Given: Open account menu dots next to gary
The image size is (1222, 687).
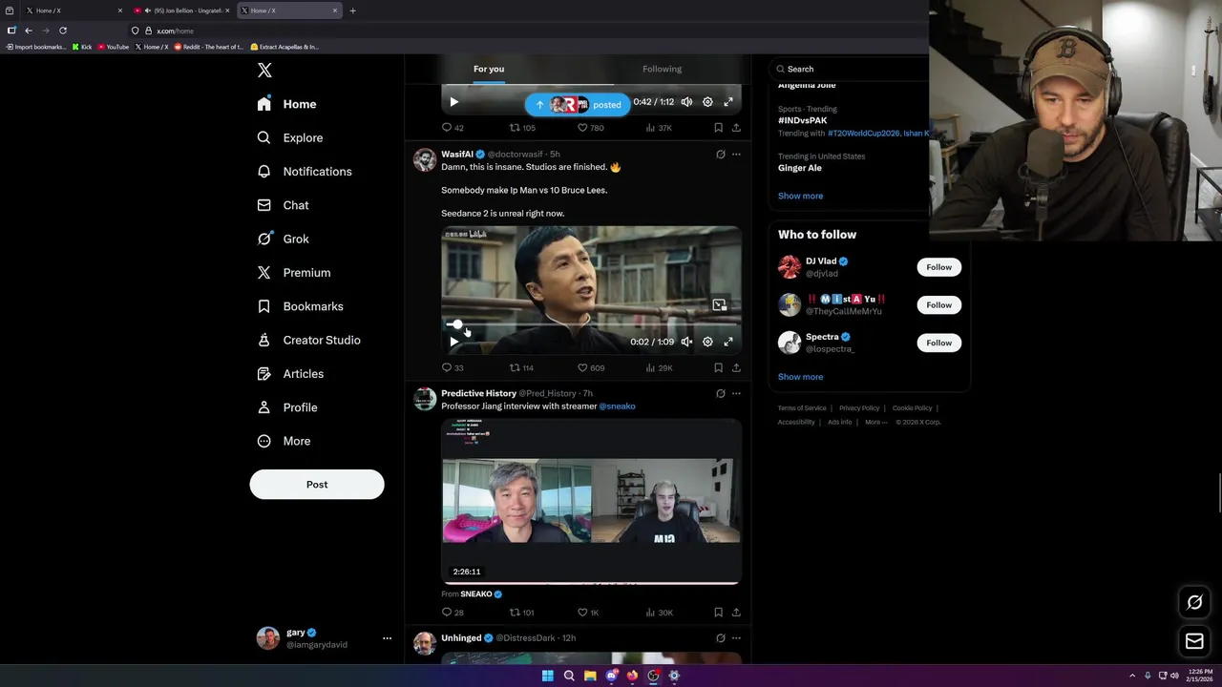Looking at the screenshot, I should point(387,638).
